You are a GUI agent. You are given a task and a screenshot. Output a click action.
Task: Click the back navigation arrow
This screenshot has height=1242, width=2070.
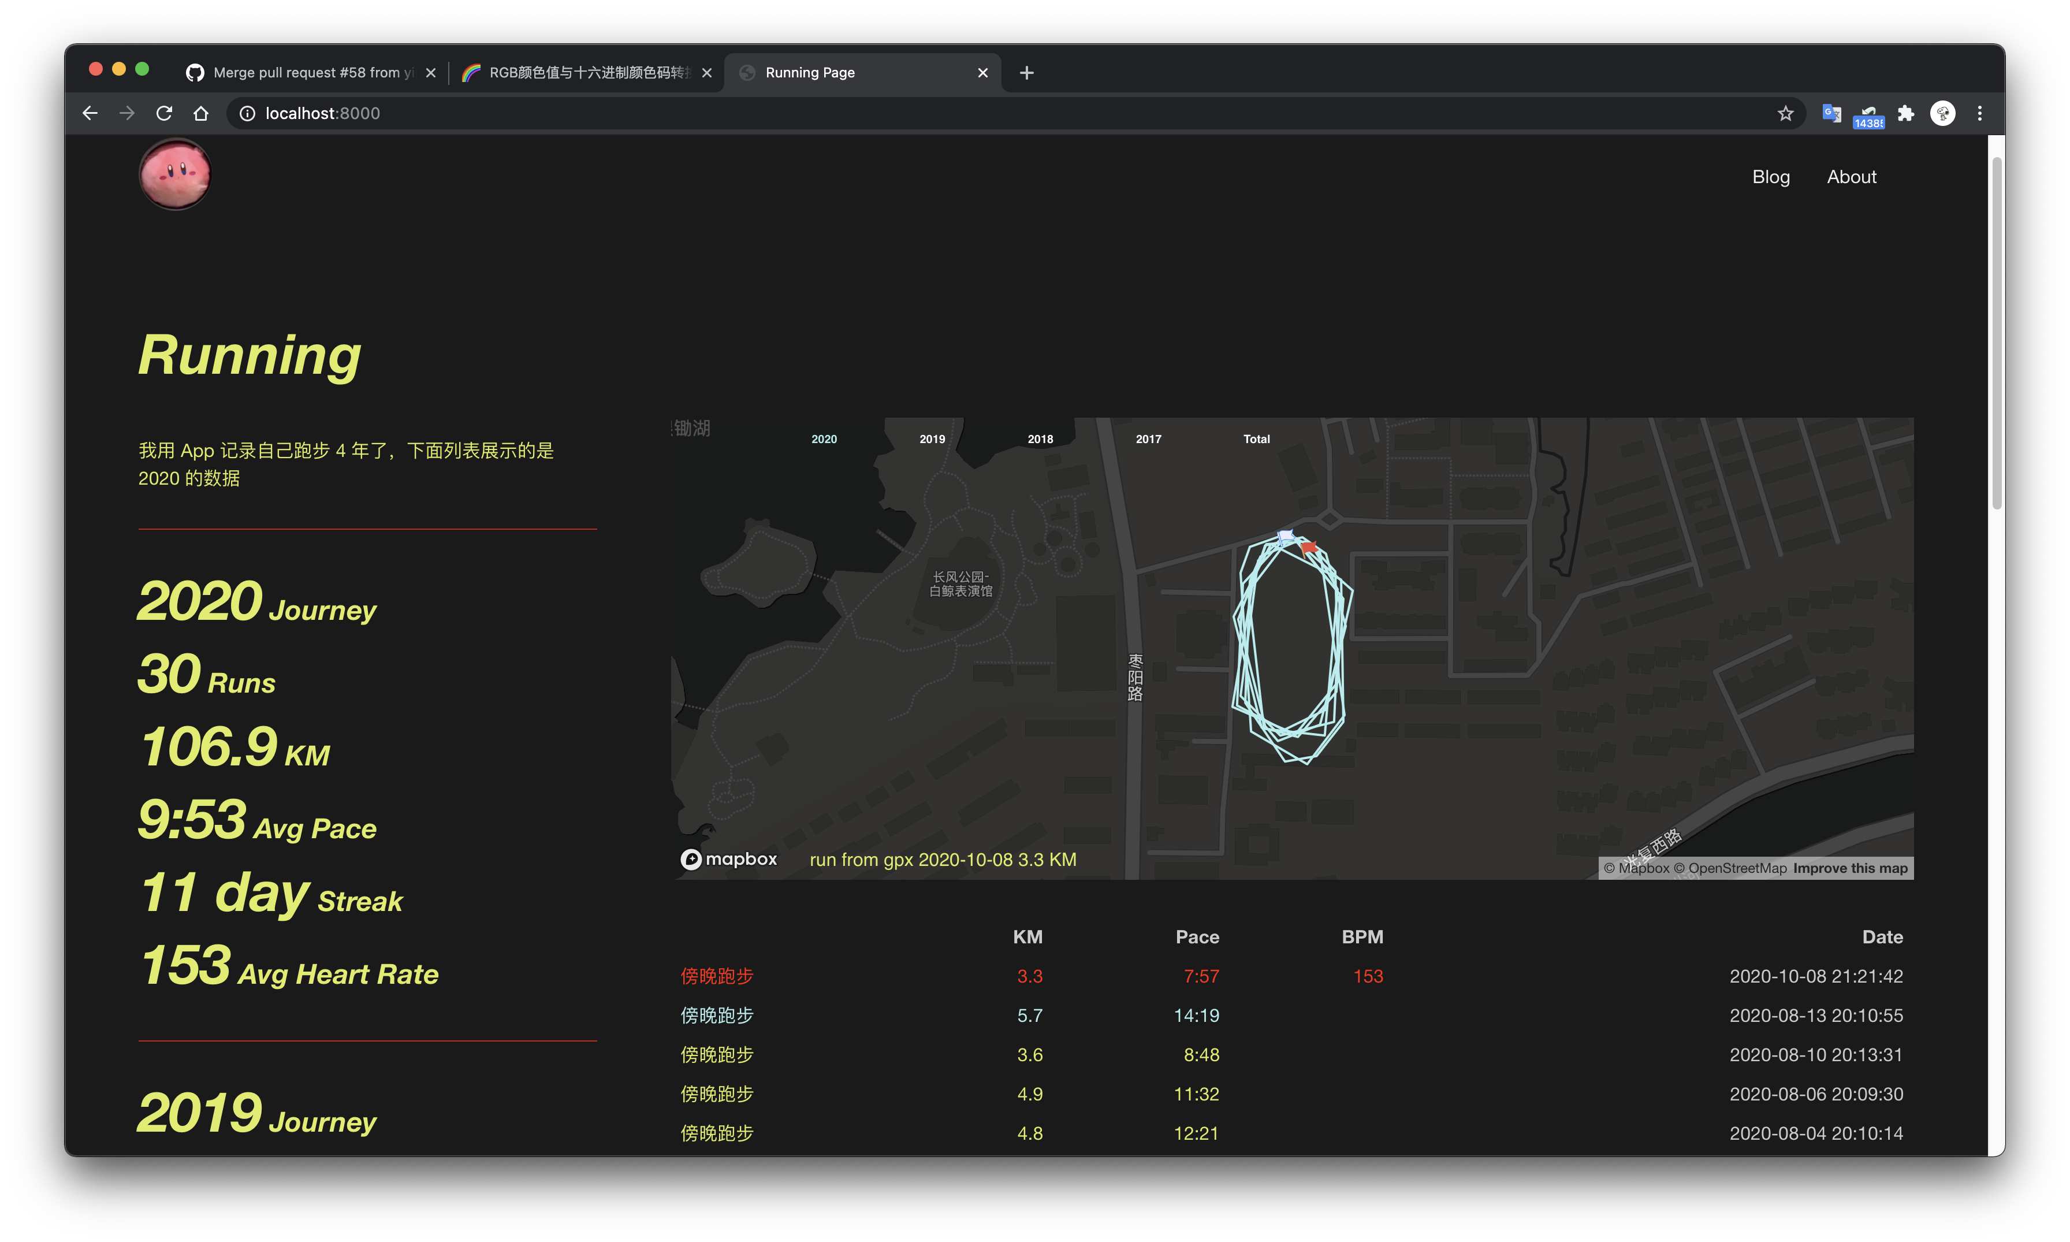tap(90, 113)
